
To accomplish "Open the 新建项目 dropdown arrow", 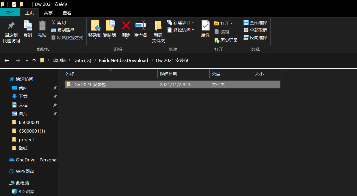I will [193, 22].
